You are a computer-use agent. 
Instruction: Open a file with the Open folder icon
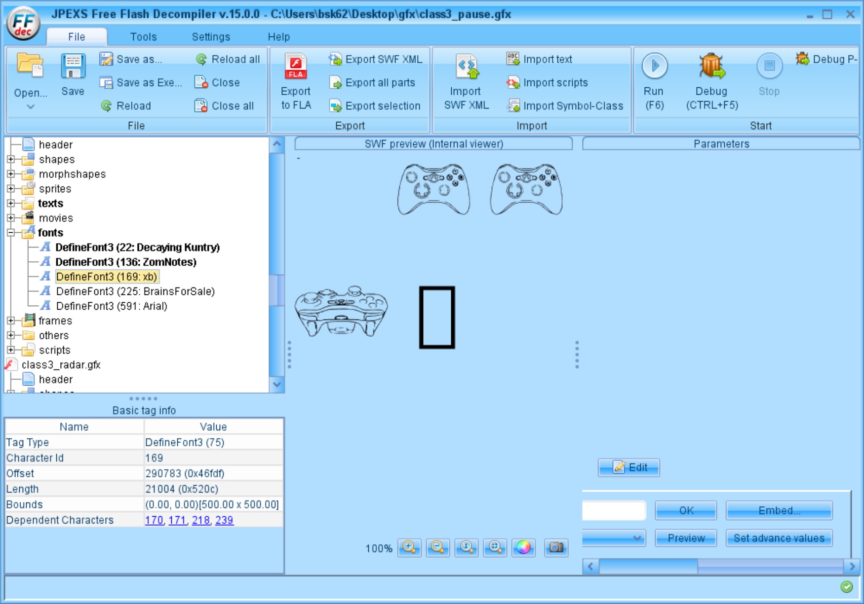point(30,66)
